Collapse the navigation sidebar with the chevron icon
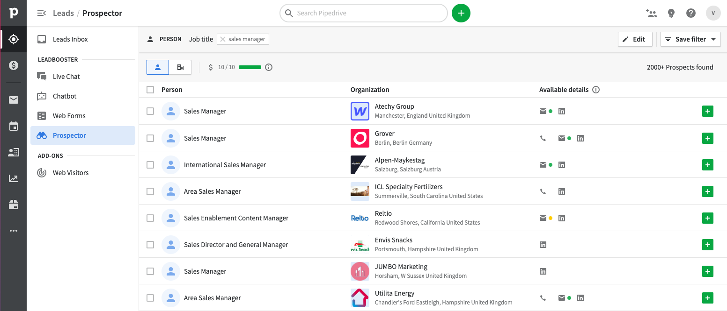 tap(41, 13)
